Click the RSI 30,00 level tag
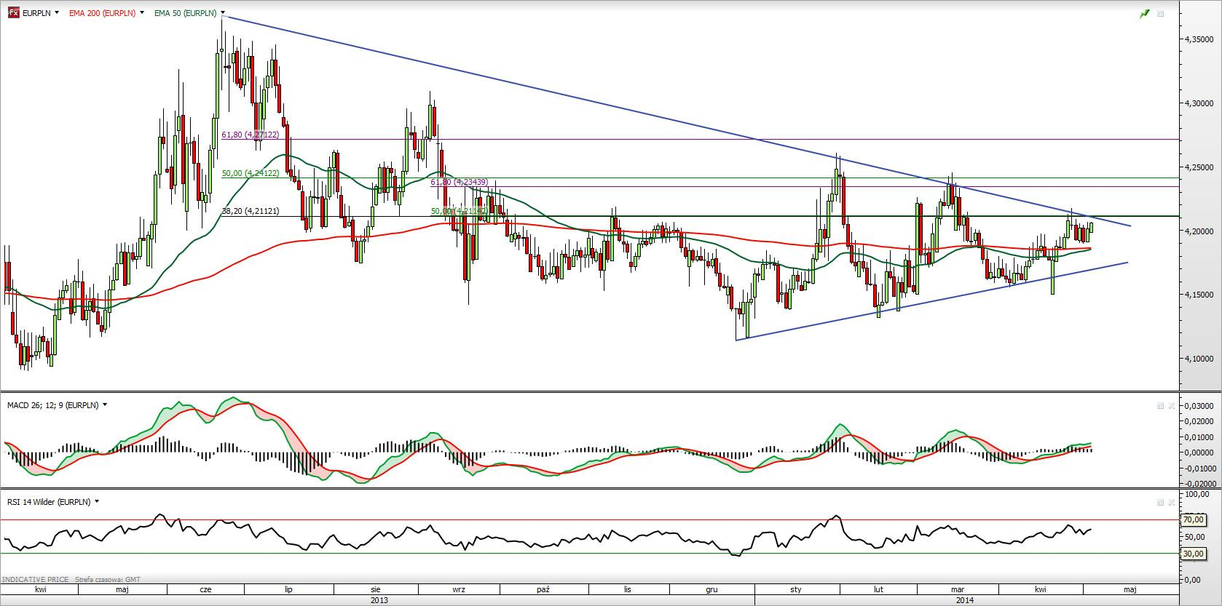Image resolution: width=1222 pixels, height=606 pixels. 1192,554
